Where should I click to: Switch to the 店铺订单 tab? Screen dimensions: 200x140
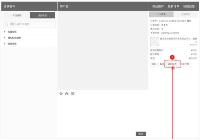click(186, 14)
